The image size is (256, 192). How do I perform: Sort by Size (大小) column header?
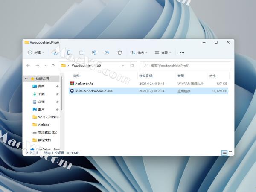213,76
